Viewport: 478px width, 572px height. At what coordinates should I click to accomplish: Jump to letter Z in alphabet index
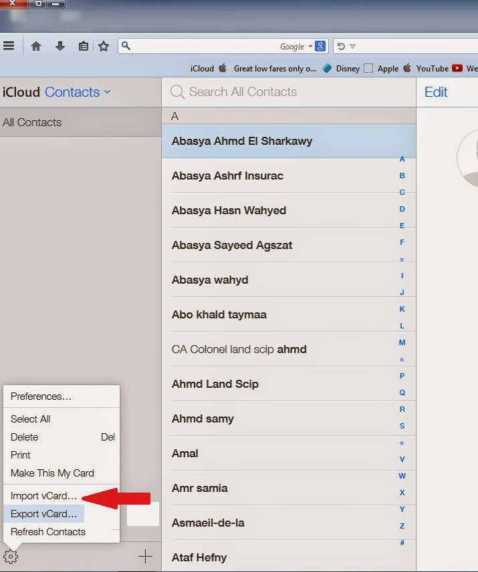pos(402,526)
